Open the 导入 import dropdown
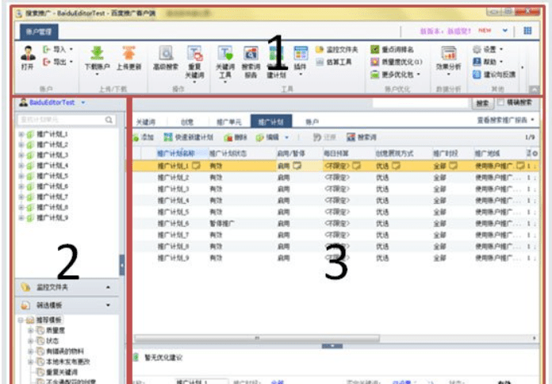Screen dimensions: 552x384 (71, 49)
